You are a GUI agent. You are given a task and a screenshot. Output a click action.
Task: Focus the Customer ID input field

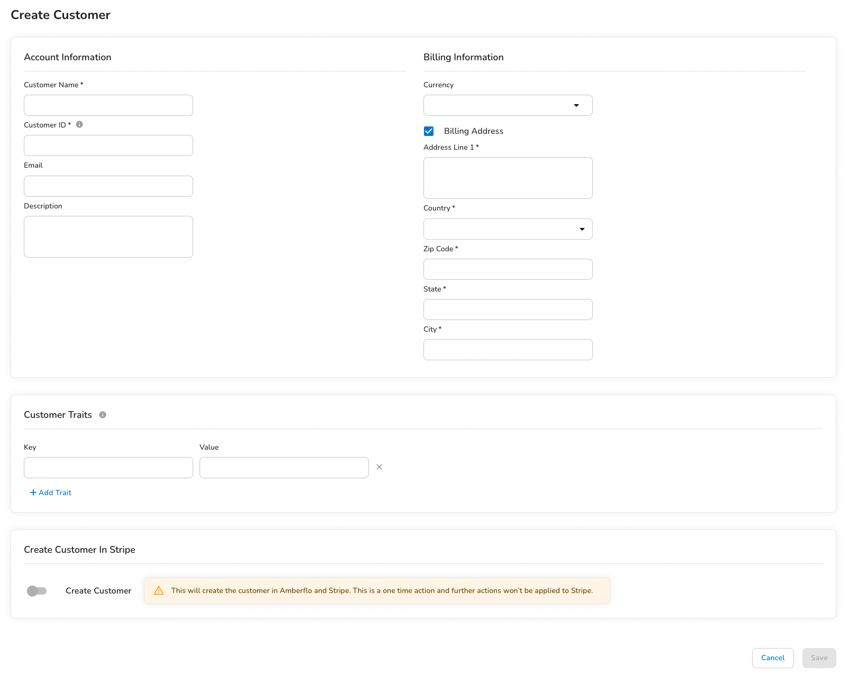coord(109,145)
